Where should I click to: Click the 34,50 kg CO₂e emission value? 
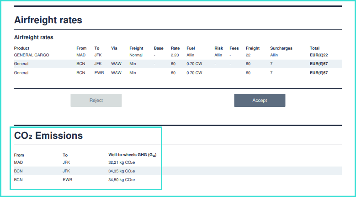(x=121, y=180)
